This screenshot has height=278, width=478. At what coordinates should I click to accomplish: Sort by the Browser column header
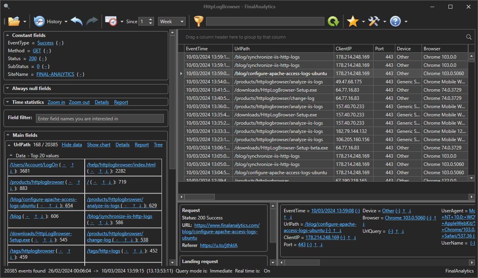point(445,49)
